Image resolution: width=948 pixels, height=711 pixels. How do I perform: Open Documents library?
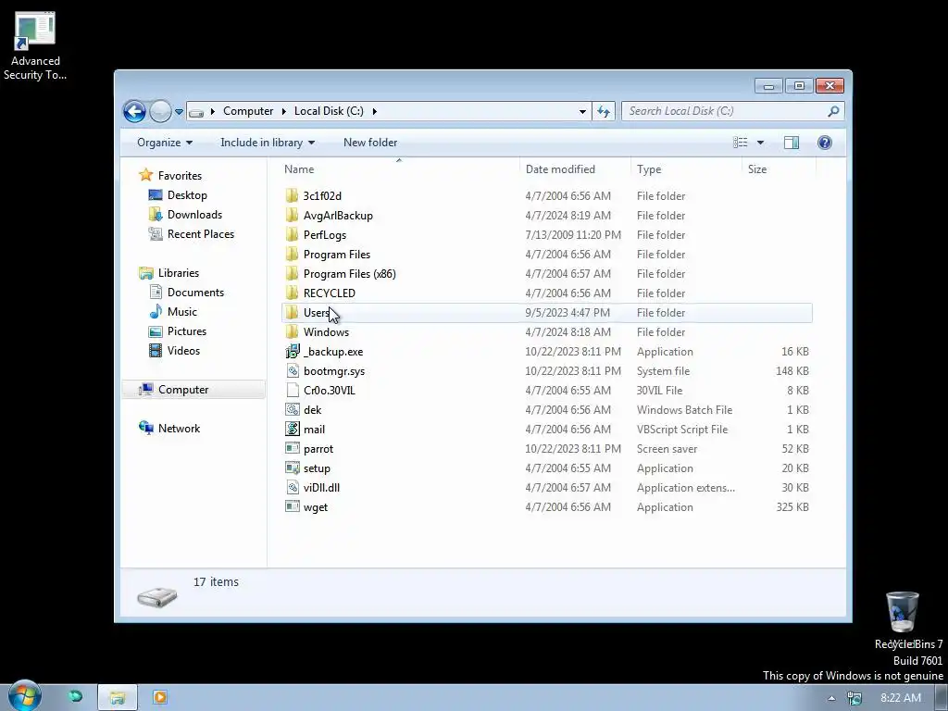pos(195,293)
